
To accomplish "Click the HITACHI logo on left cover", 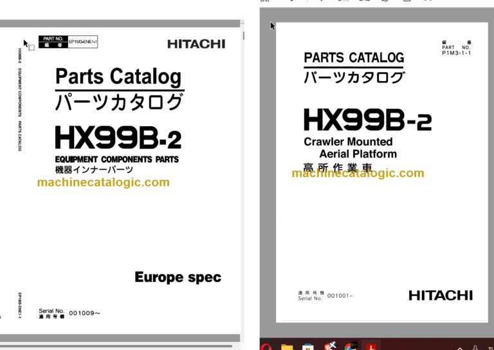I will coord(196,44).
